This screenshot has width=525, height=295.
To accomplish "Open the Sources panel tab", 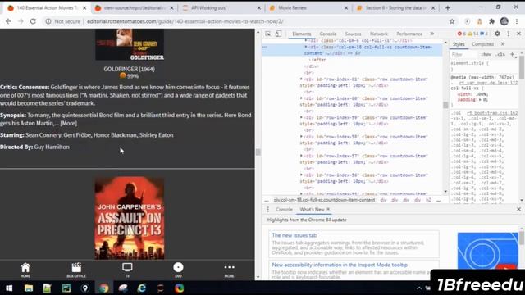I will point(353,34).
